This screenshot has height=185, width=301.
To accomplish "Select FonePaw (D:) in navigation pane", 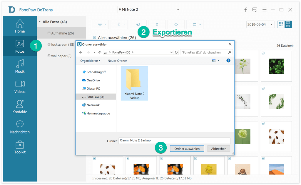I will click(96, 97).
